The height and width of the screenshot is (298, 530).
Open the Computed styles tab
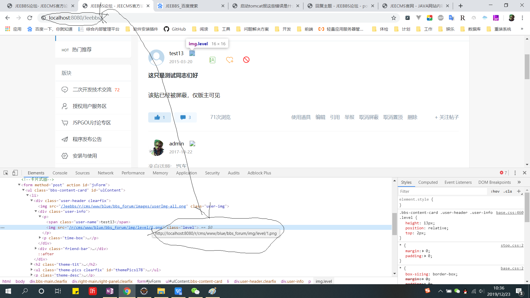[428, 182]
